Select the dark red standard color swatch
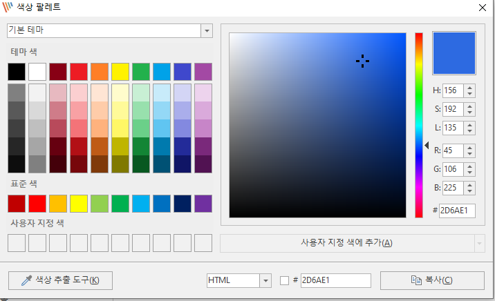The height and width of the screenshot is (301, 495). (17, 204)
